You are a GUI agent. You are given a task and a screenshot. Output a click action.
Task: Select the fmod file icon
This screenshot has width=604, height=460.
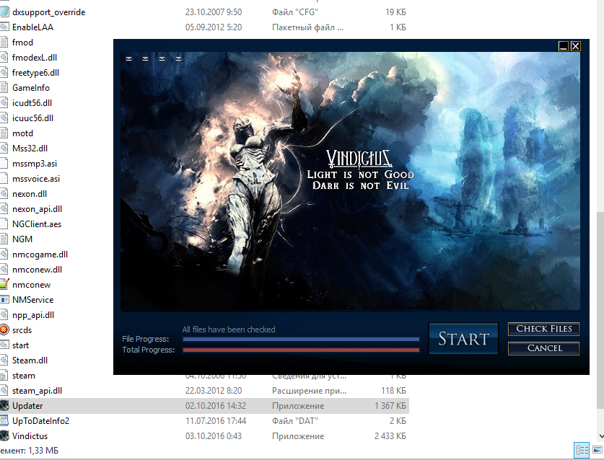click(x=4, y=43)
